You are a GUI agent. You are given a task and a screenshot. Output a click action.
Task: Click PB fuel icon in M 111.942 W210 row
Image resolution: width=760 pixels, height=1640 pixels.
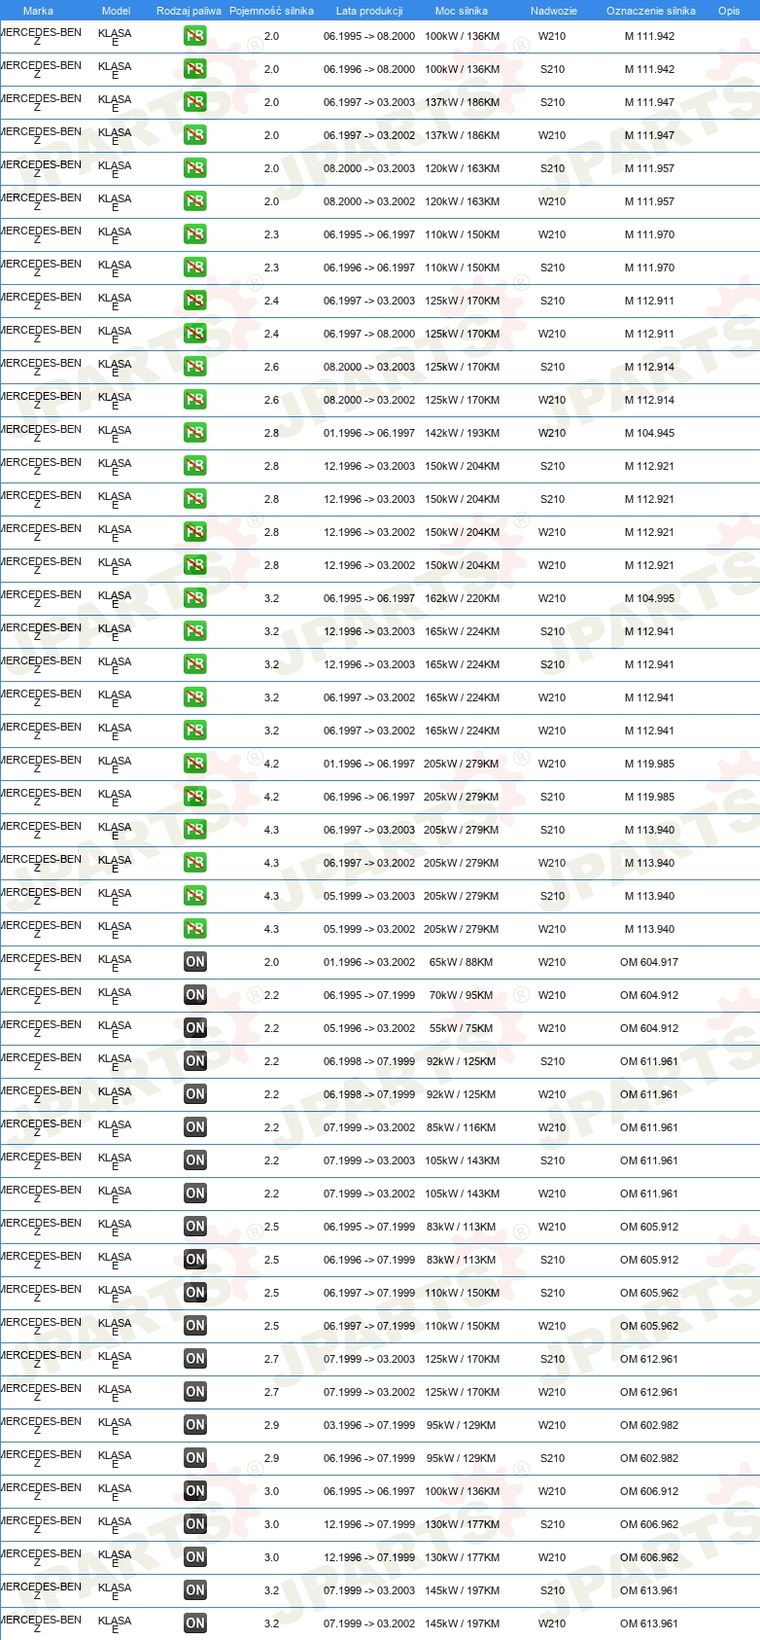point(194,36)
